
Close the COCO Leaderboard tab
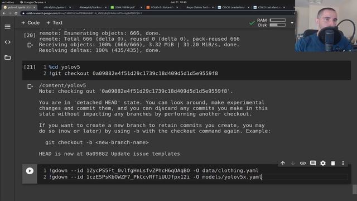point(248,7)
